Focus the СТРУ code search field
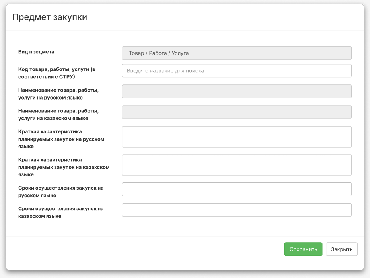Image resolution: width=370 pixels, height=278 pixels. pyautogui.click(x=236, y=70)
